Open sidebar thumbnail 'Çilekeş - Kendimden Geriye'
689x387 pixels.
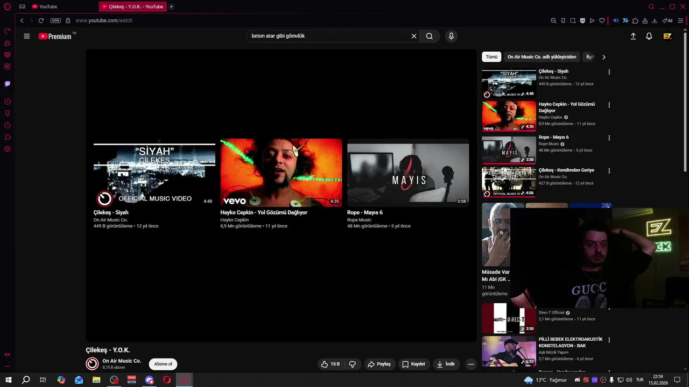[509, 182]
